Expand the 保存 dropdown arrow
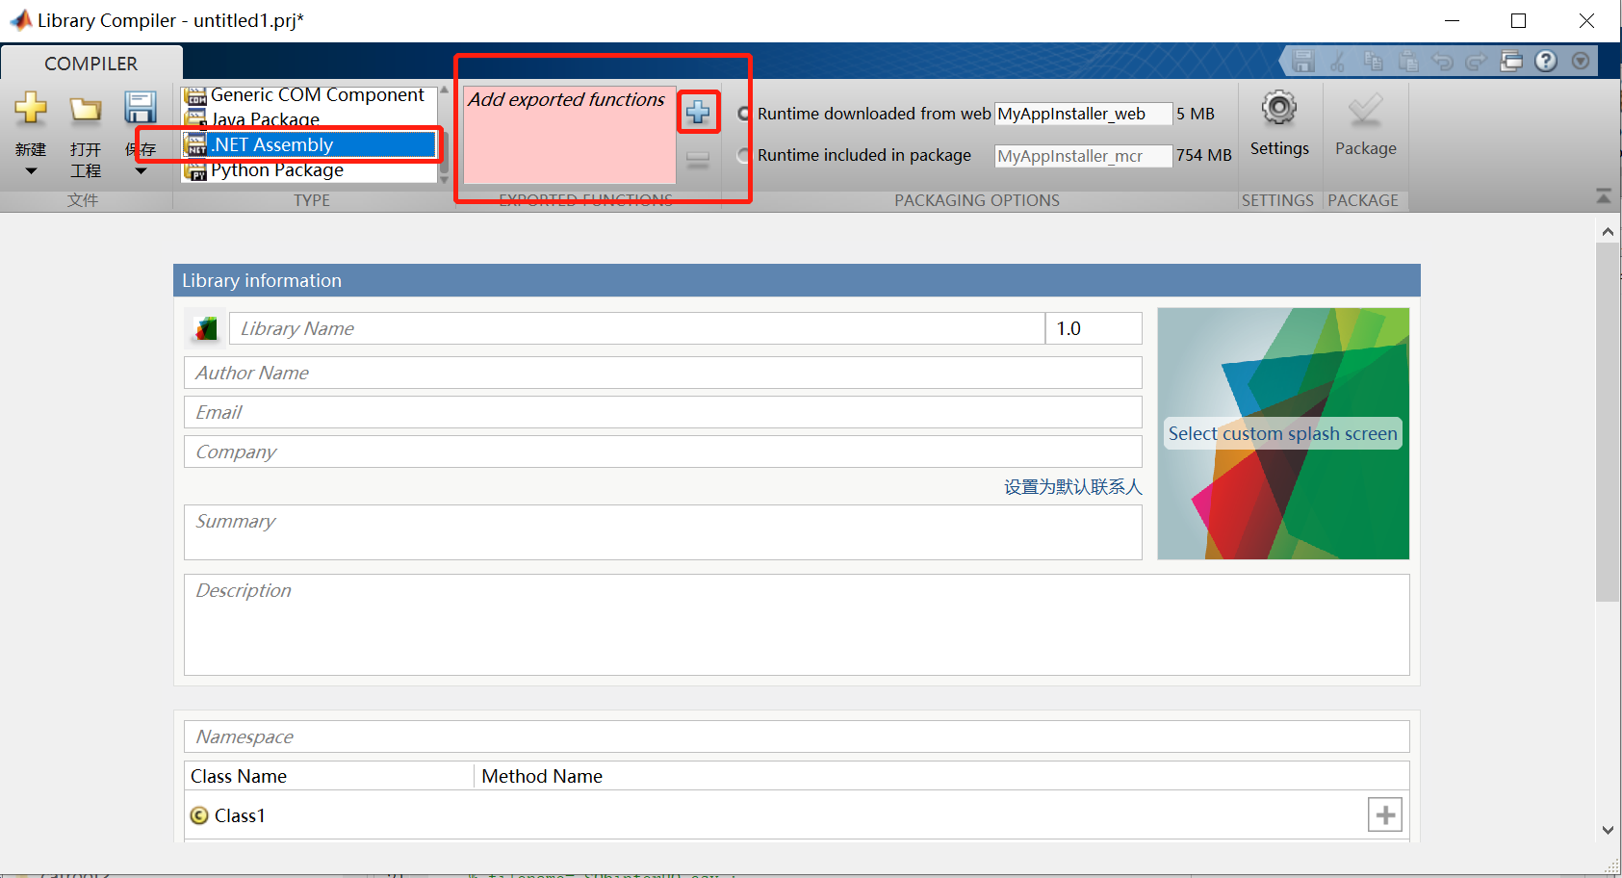This screenshot has width=1622, height=878. click(141, 171)
